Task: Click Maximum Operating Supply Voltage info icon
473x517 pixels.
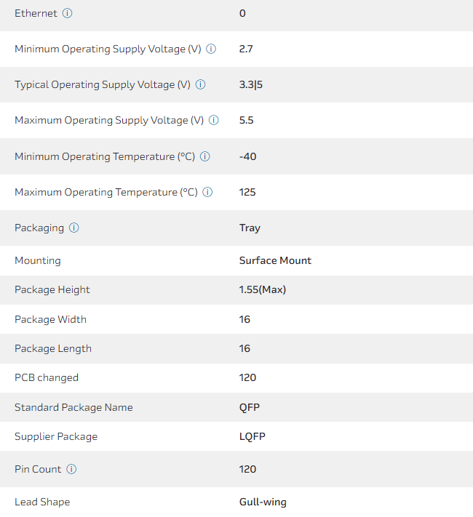Action: click(214, 120)
